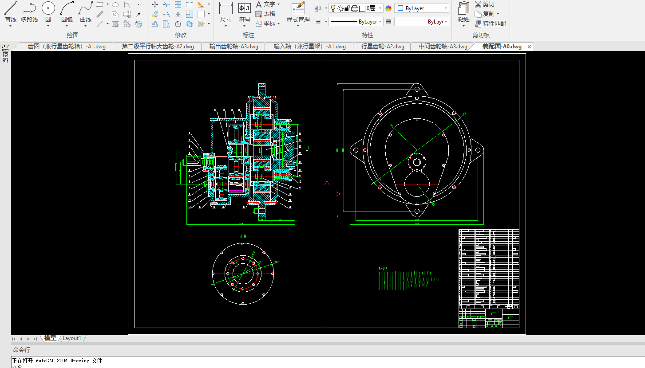Click the 剪切 cut button
The height and width of the screenshot is (368, 645).
pyautogui.click(x=484, y=4)
